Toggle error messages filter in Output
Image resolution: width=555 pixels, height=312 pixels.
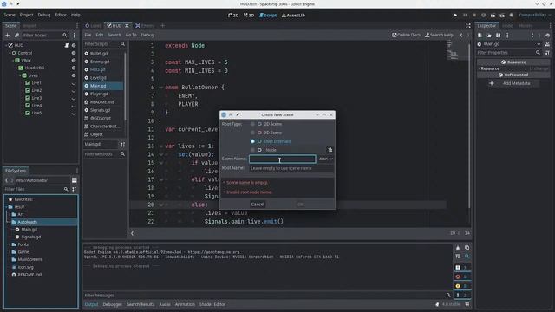pos(462,276)
